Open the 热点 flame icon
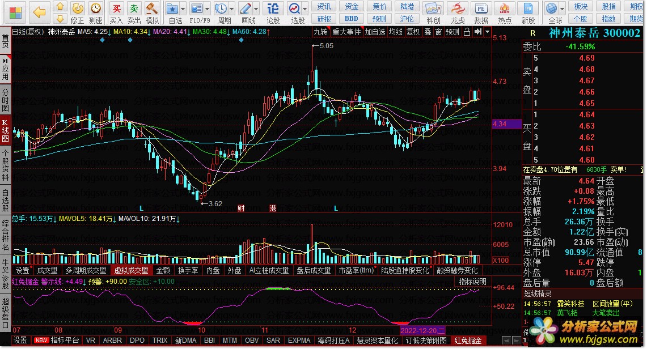The image size is (647, 349). point(504,8)
